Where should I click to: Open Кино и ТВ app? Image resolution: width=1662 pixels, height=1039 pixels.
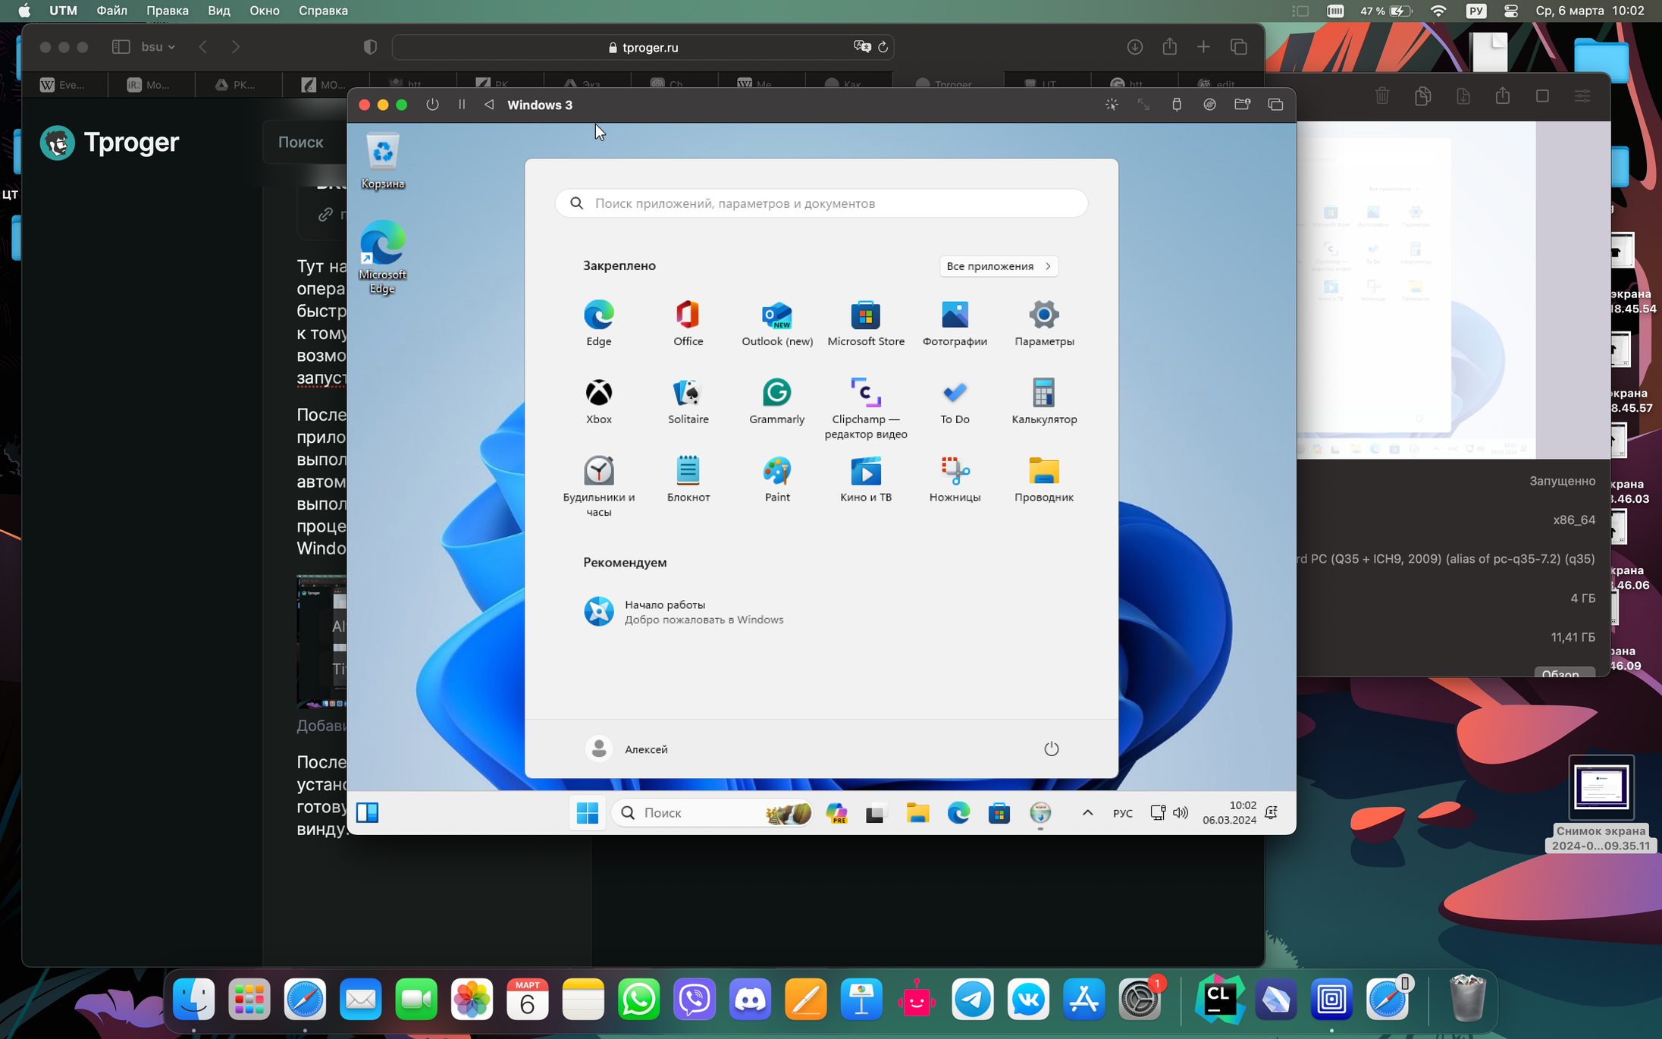(866, 479)
